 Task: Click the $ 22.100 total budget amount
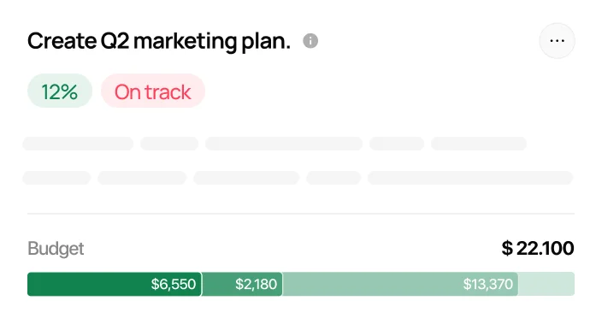coord(538,248)
